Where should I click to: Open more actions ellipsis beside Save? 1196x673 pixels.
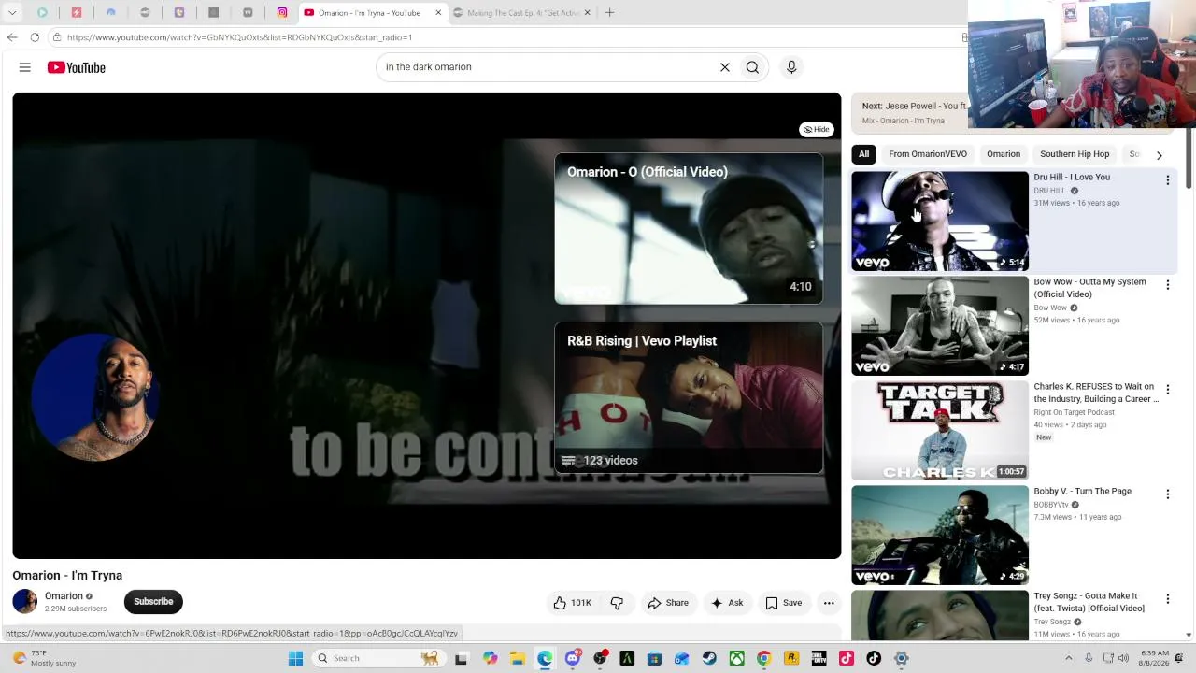click(829, 603)
